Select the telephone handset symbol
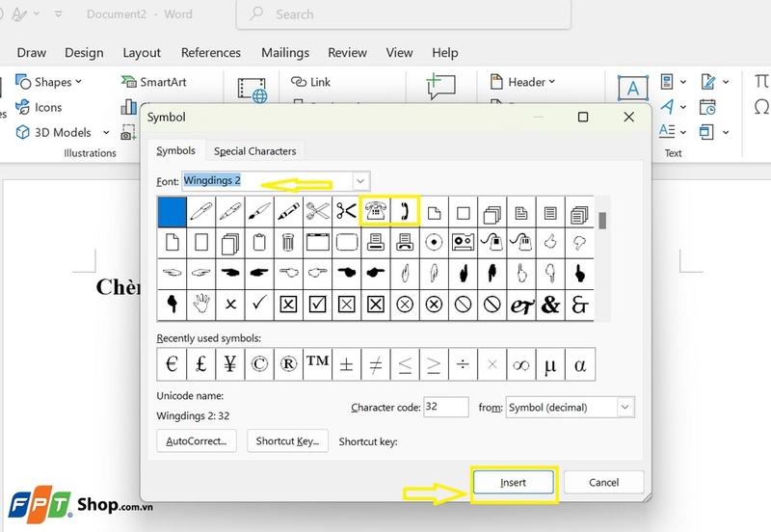 [405, 211]
